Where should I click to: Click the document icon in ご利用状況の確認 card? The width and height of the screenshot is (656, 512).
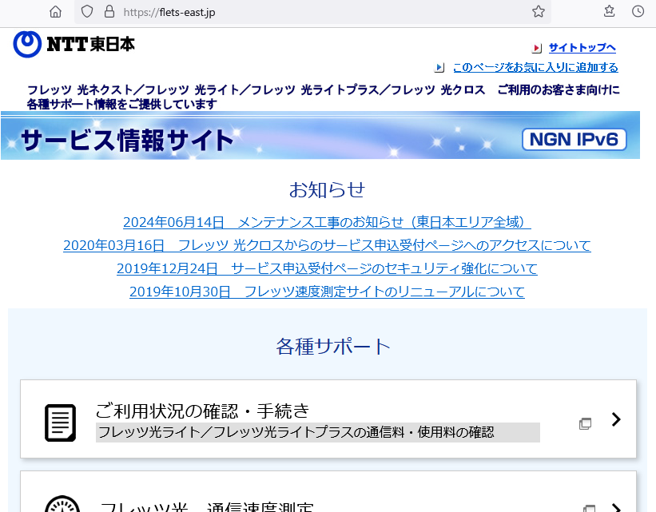(x=60, y=423)
